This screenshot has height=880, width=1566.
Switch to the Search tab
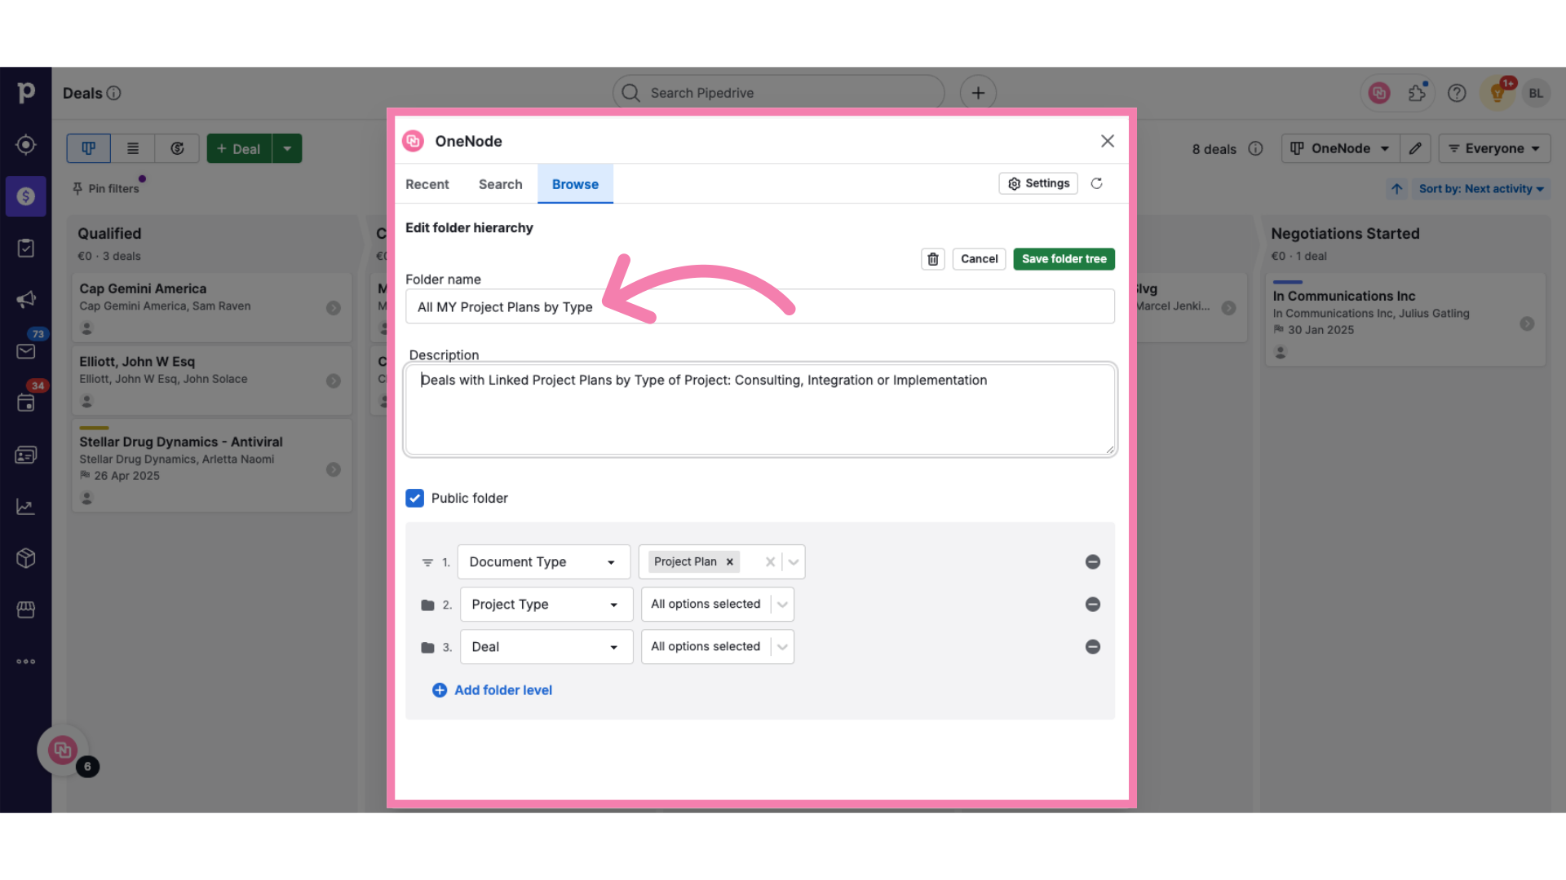click(x=499, y=183)
